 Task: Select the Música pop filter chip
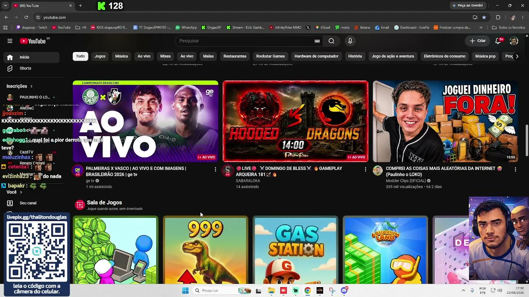(x=485, y=56)
